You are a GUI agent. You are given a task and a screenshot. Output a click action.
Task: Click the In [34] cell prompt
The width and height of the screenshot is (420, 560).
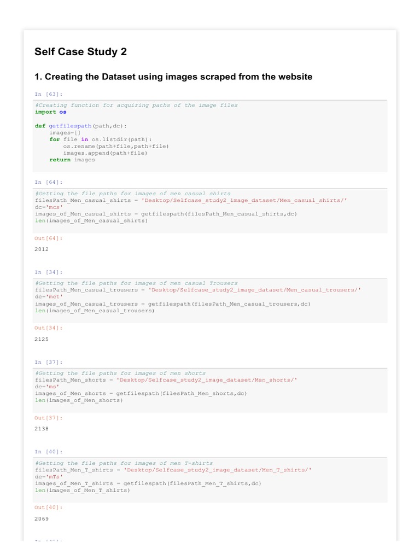(x=49, y=272)
